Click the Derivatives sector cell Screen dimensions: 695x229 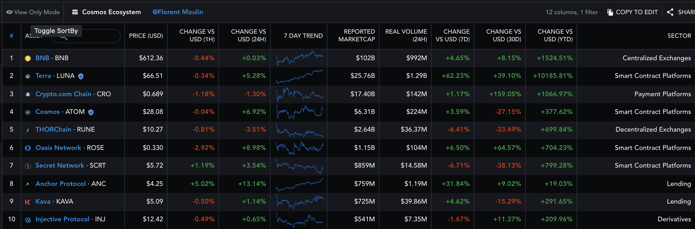pyautogui.click(x=674, y=219)
